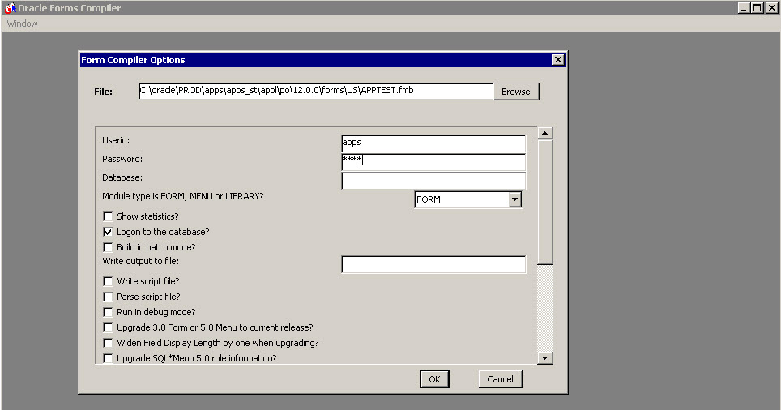
Task: Click the scroll up arrow in options list
Action: pos(545,133)
